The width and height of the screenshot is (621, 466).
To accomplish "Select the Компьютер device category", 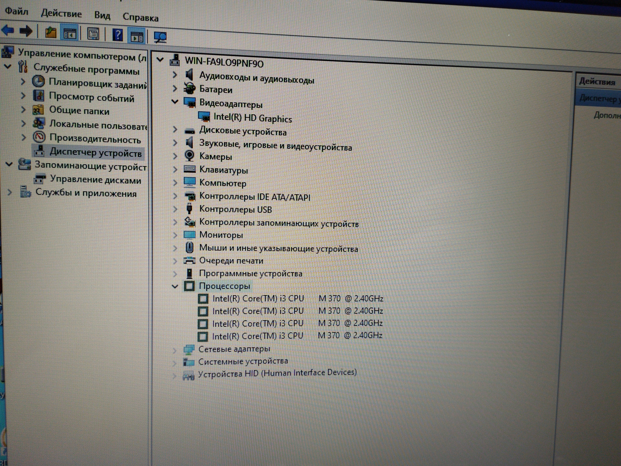I will (223, 183).
